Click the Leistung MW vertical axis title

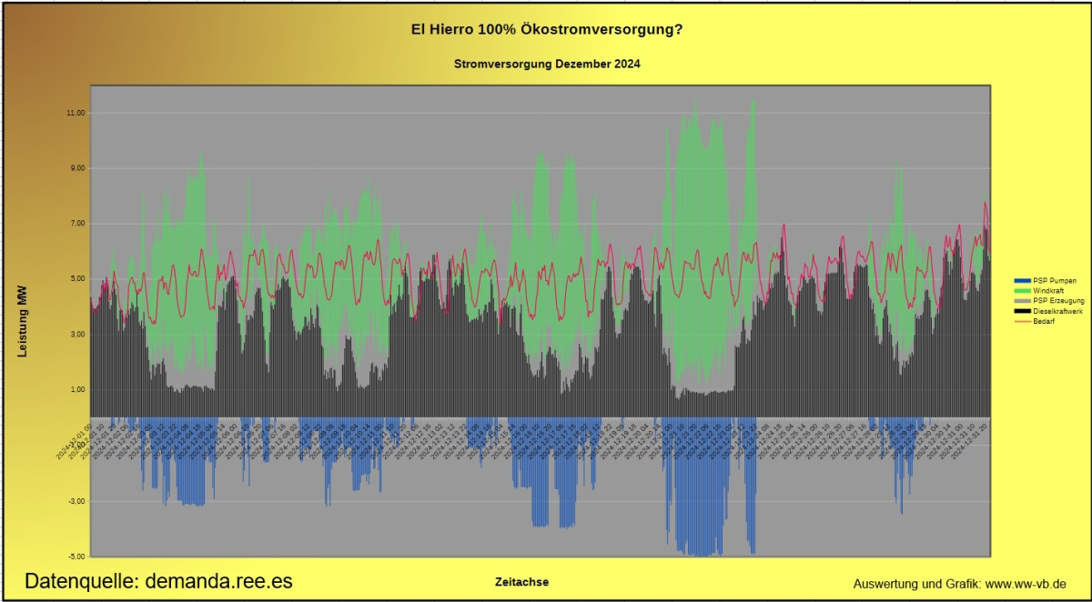click(x=24, y=319)
